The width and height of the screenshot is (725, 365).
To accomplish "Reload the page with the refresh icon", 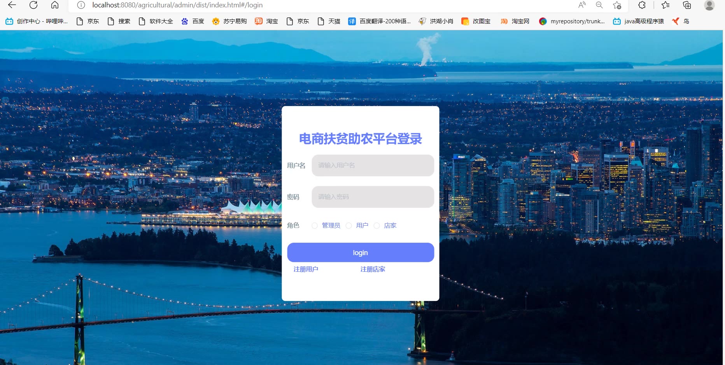I will (33, 5).
